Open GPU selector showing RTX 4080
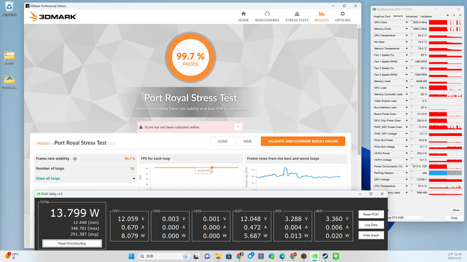467x262 pixels. 405,217
